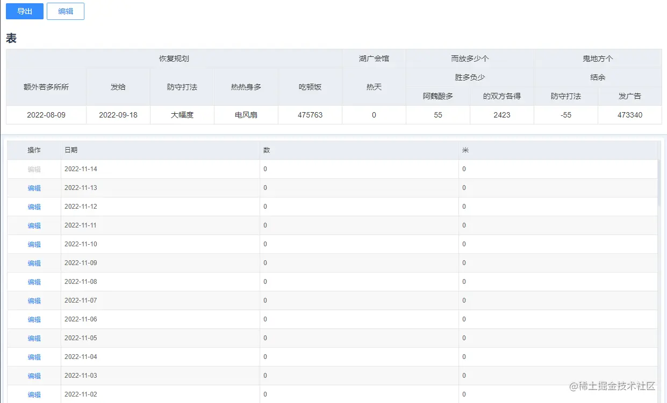Click the 热天 column header

374,86
